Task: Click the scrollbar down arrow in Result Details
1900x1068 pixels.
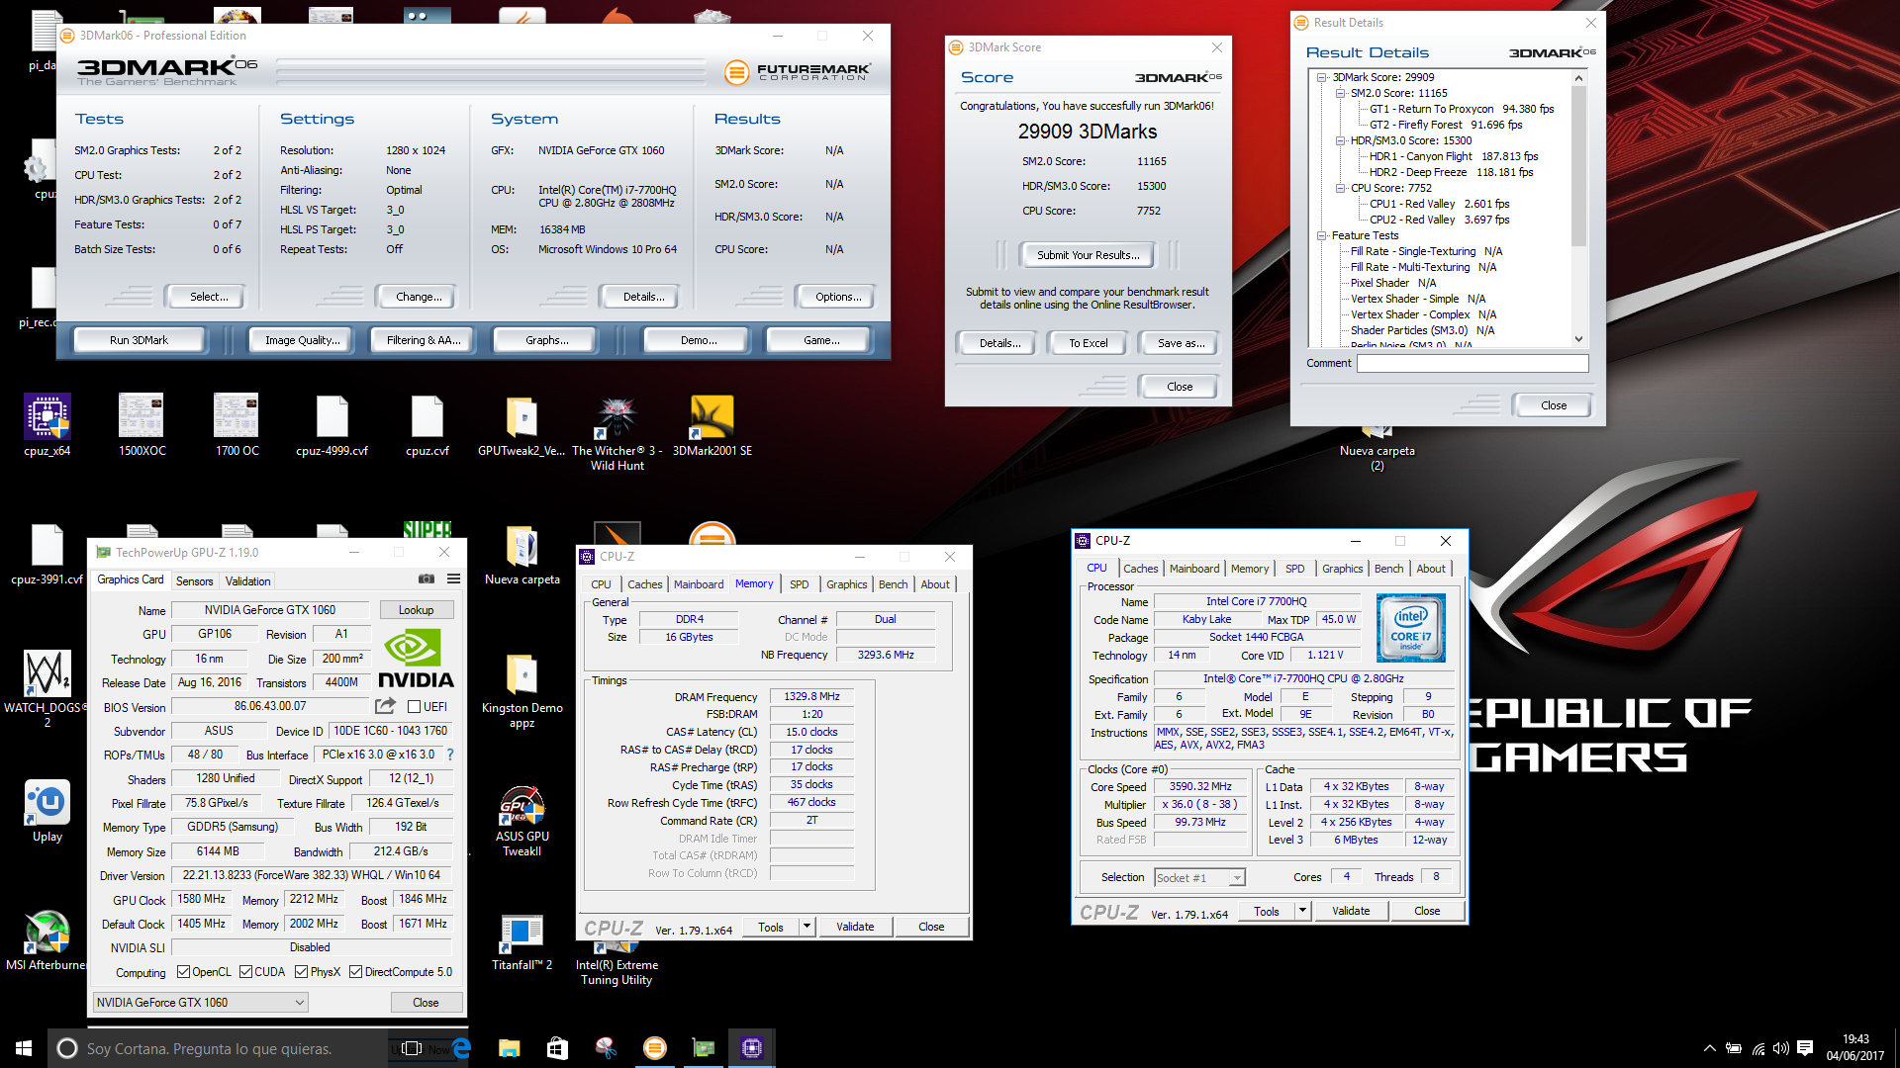Action: pyautogui.click(x=1578, y=339)
